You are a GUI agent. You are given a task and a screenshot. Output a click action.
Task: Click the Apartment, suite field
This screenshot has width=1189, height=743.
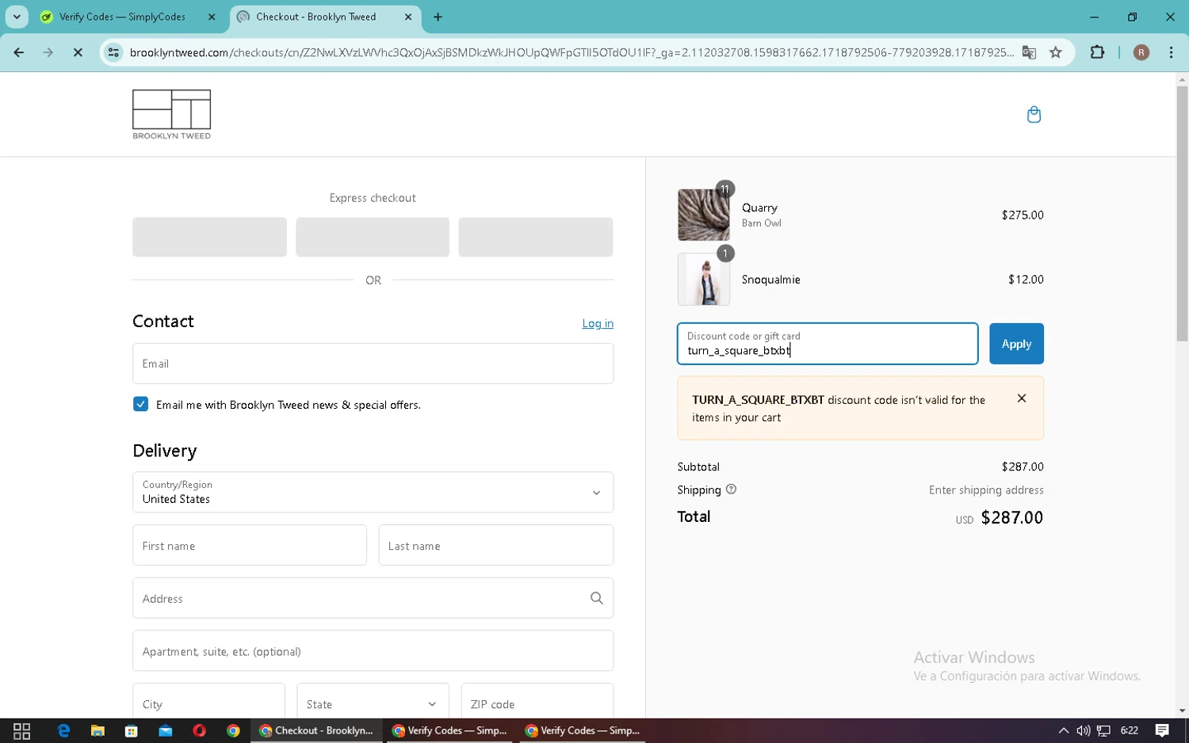point(373,651)
